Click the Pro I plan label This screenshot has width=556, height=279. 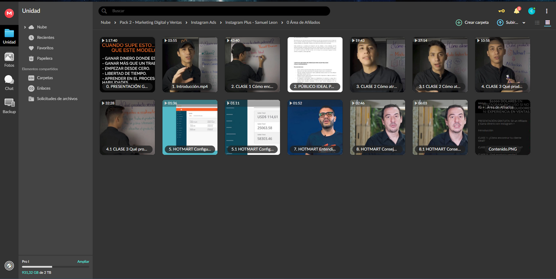point(25,262)
